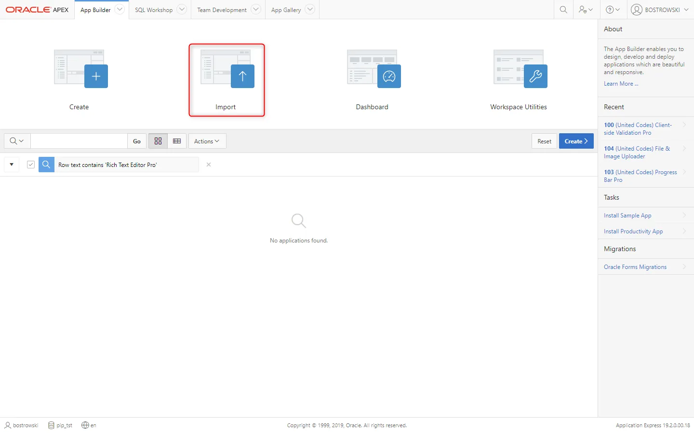694x433 pixels.
Task: Expand the App Builder dropdown arrow
Action: point(120,10)
